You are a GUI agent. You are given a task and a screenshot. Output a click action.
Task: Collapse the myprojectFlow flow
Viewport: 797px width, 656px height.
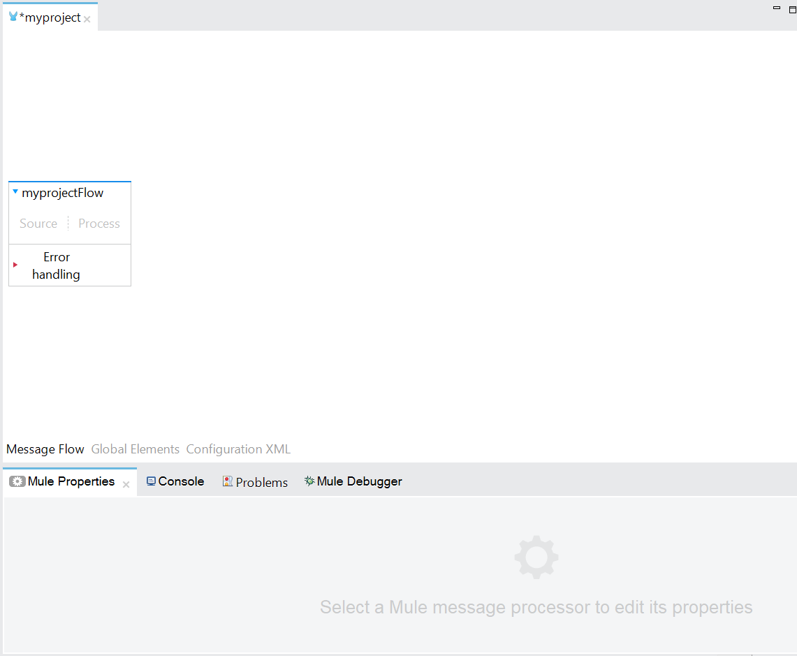(x=15, y=191)
